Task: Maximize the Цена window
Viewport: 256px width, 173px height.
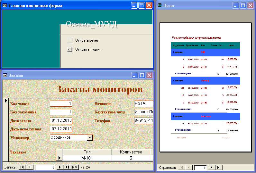Action: click(x=243, y=5)
